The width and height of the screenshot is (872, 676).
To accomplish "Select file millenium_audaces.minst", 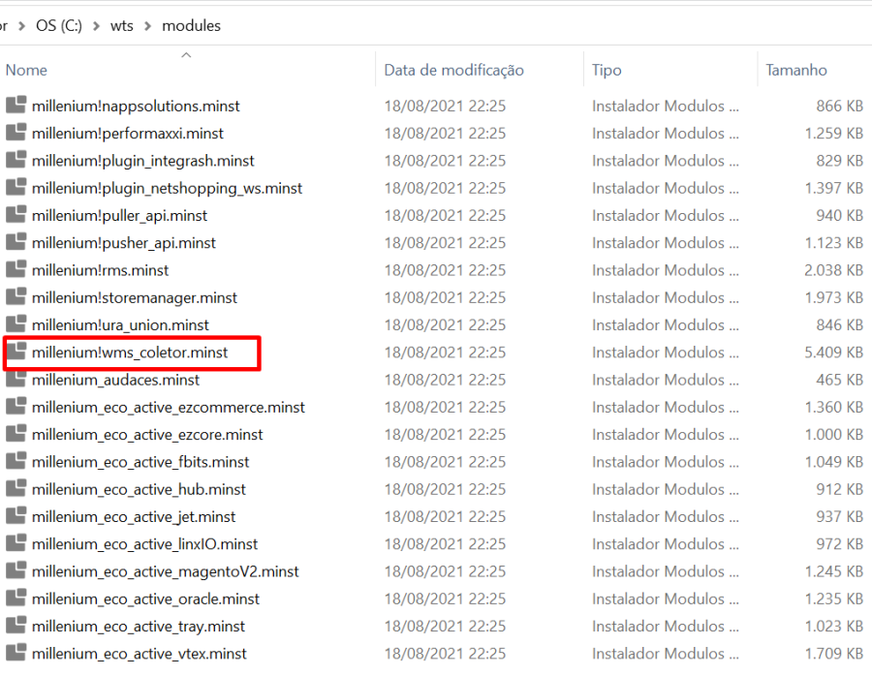I will tap(115, 380).
